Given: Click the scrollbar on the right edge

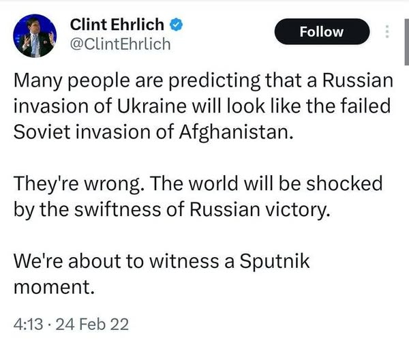Looking at the screenshot, I should (x=406, y=41).
